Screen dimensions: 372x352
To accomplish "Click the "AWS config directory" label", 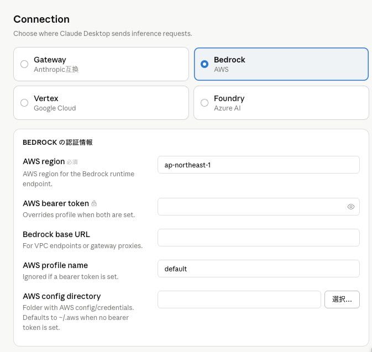I will pos(61,296).
